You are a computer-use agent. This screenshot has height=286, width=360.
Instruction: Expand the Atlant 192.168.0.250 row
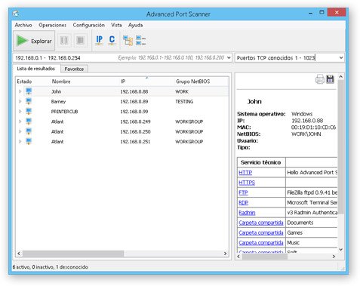coord(20,131)
